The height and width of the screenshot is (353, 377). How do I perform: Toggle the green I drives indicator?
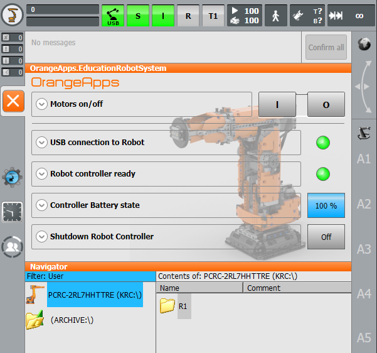click(x=163, y=16)
